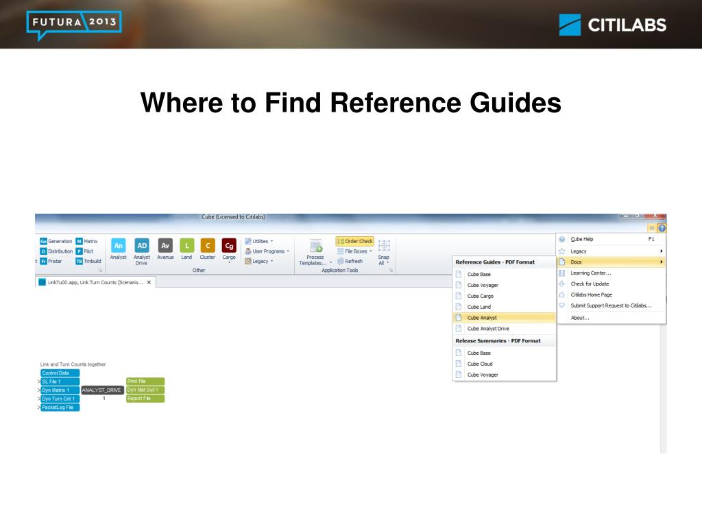This screenshot has width=702, height=526.
Task: Expand the arrow under the Cargo icon
Action: pyautogui.click(x=229, y=262)
